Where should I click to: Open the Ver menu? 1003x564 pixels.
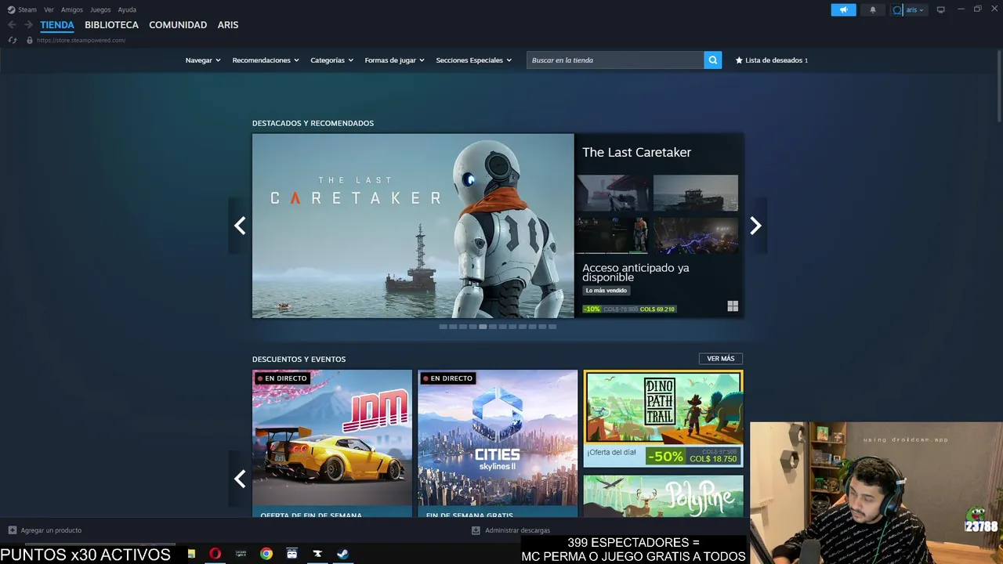pyautogui.click(x=49, y=10)
